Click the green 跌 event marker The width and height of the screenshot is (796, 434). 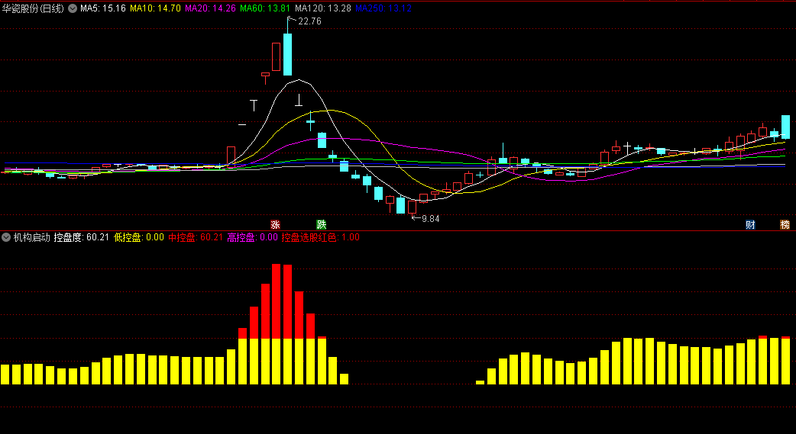coord(322,224)
